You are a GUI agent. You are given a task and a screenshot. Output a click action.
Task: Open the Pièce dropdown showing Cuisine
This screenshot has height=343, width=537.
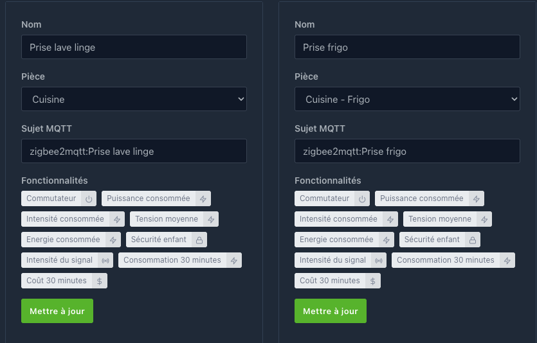click(134, 99)
